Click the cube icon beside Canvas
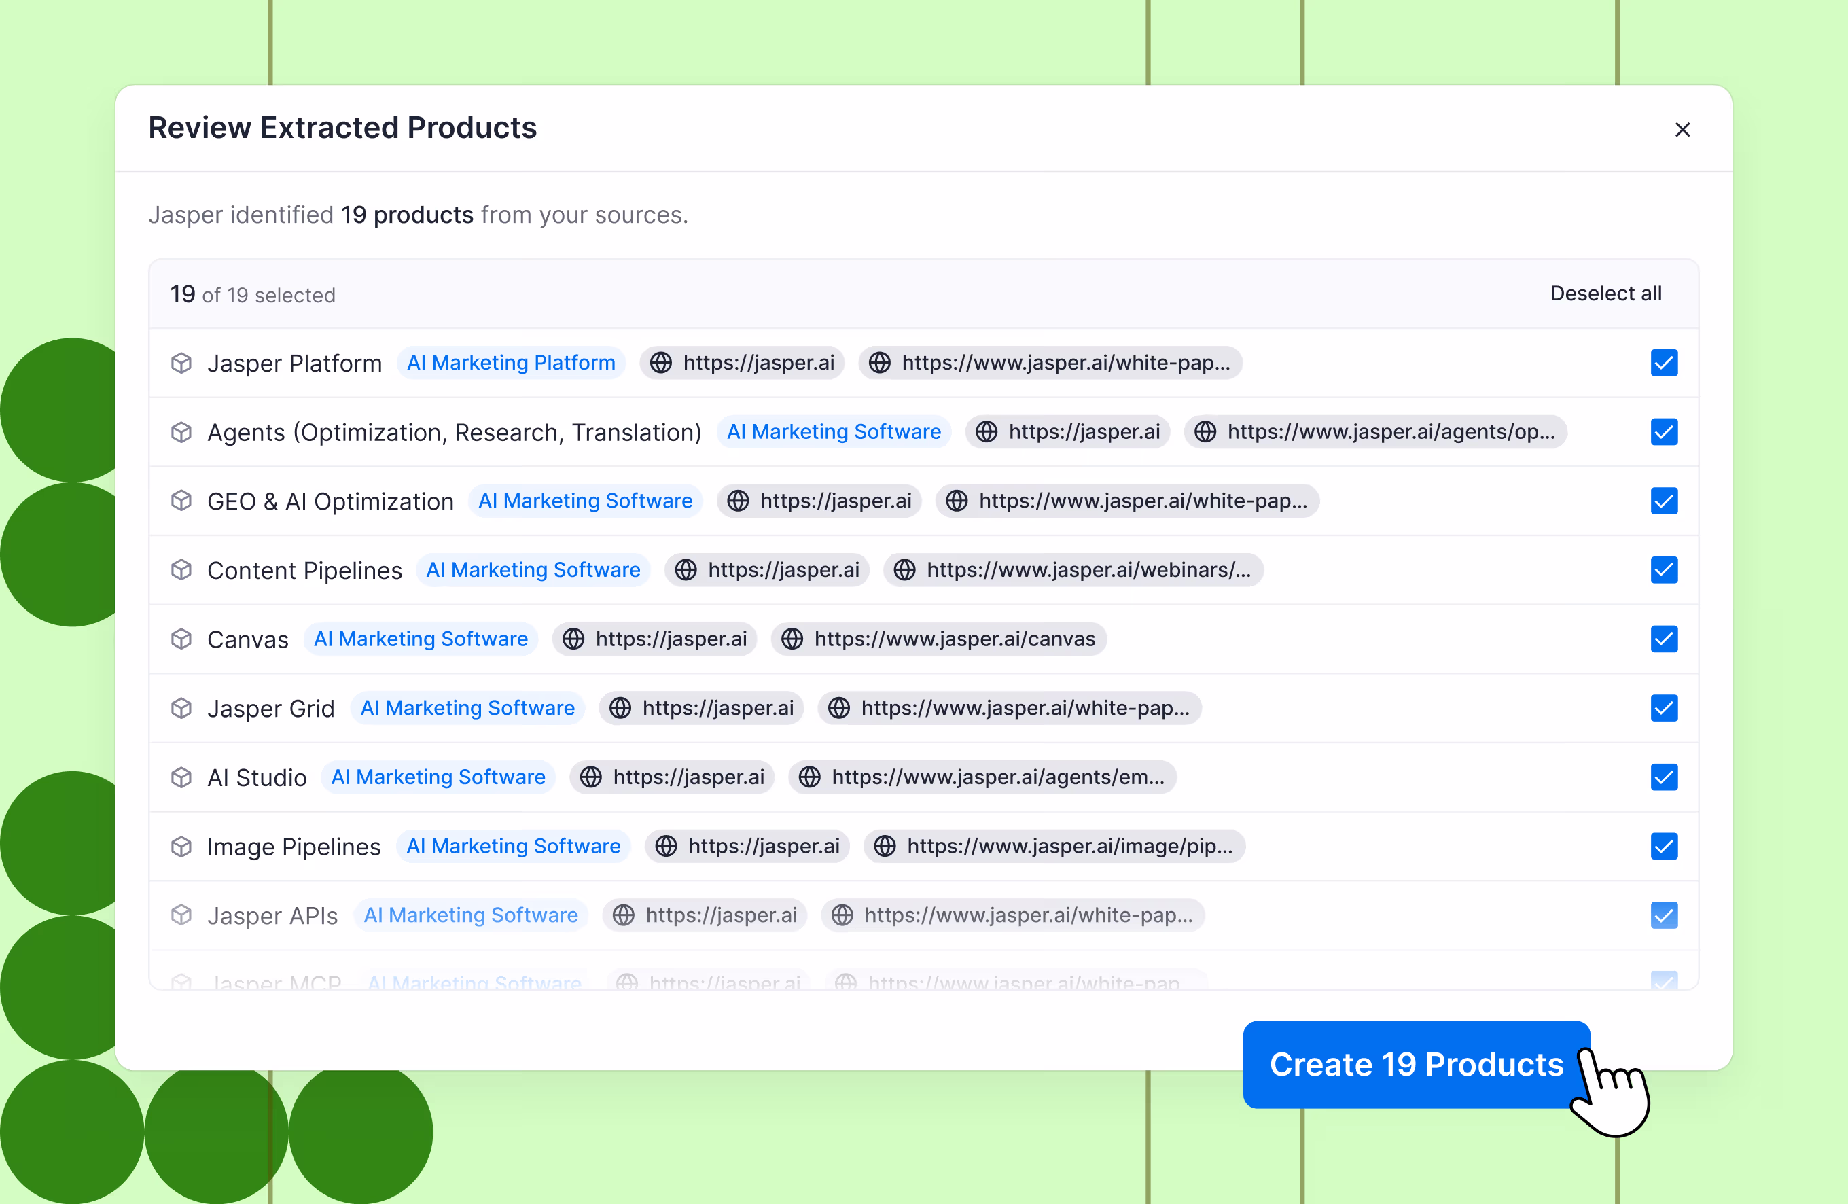Viewport: 1848px width, 1204px height. (x=181, y=639)
